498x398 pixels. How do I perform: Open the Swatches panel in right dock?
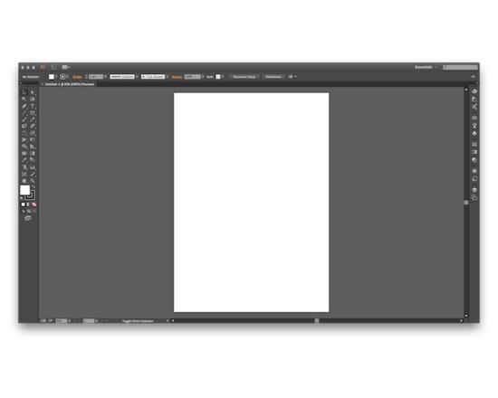coord(474,118)
